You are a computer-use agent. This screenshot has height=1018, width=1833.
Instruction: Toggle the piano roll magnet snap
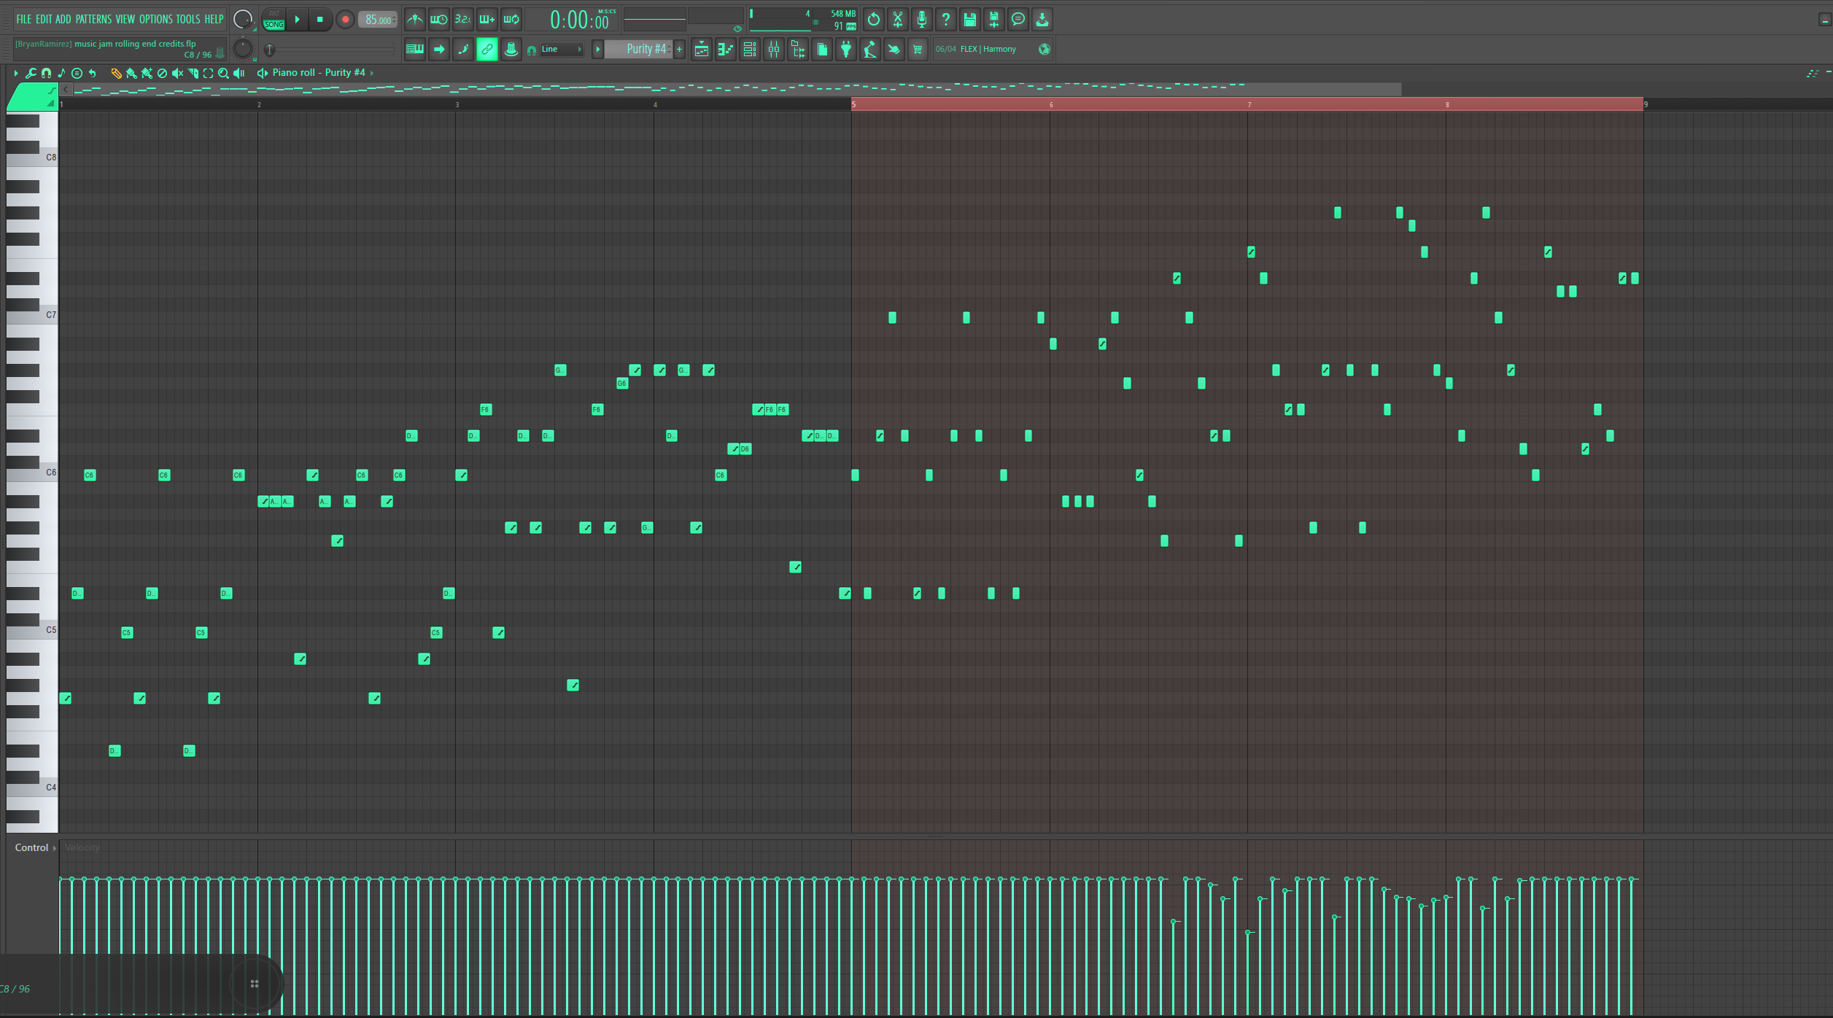click(46, 73)
